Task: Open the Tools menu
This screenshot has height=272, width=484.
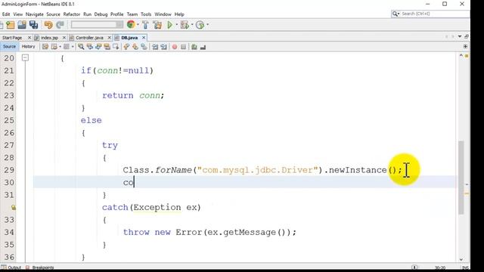Action: pyautogui.click(x=146, y=14)
